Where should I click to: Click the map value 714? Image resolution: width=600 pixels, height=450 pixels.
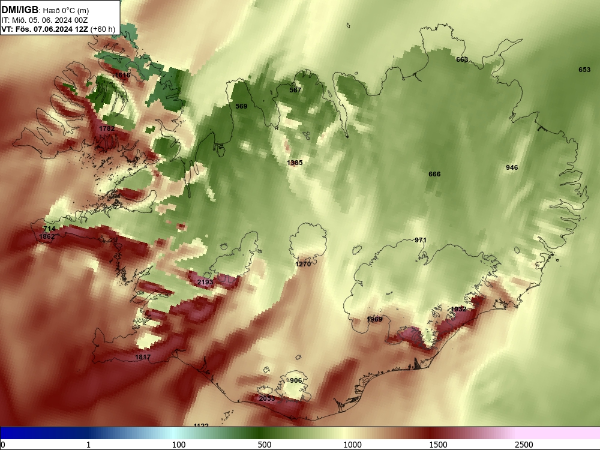point(49,229)
